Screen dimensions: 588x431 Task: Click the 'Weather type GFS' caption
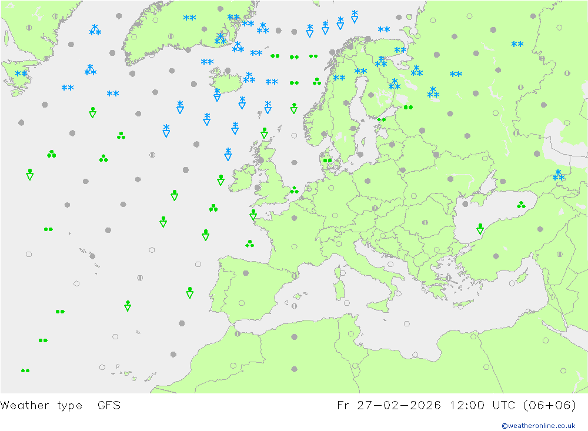61,405
